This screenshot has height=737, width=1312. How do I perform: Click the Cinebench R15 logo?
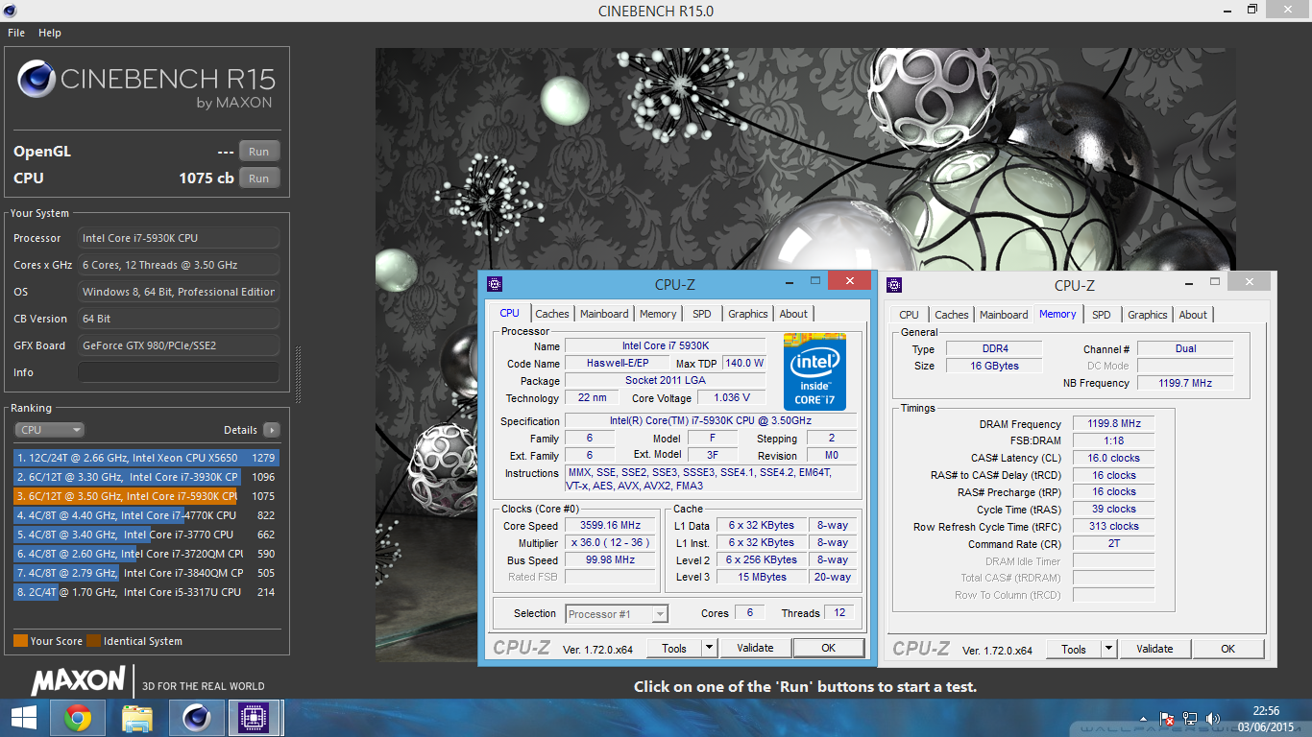click(x=146, y=82)
